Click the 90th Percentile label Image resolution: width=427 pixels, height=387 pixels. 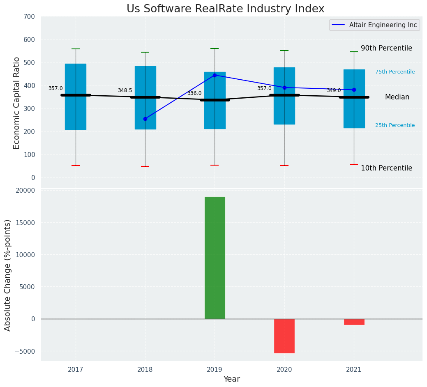(x=386, y=48)
